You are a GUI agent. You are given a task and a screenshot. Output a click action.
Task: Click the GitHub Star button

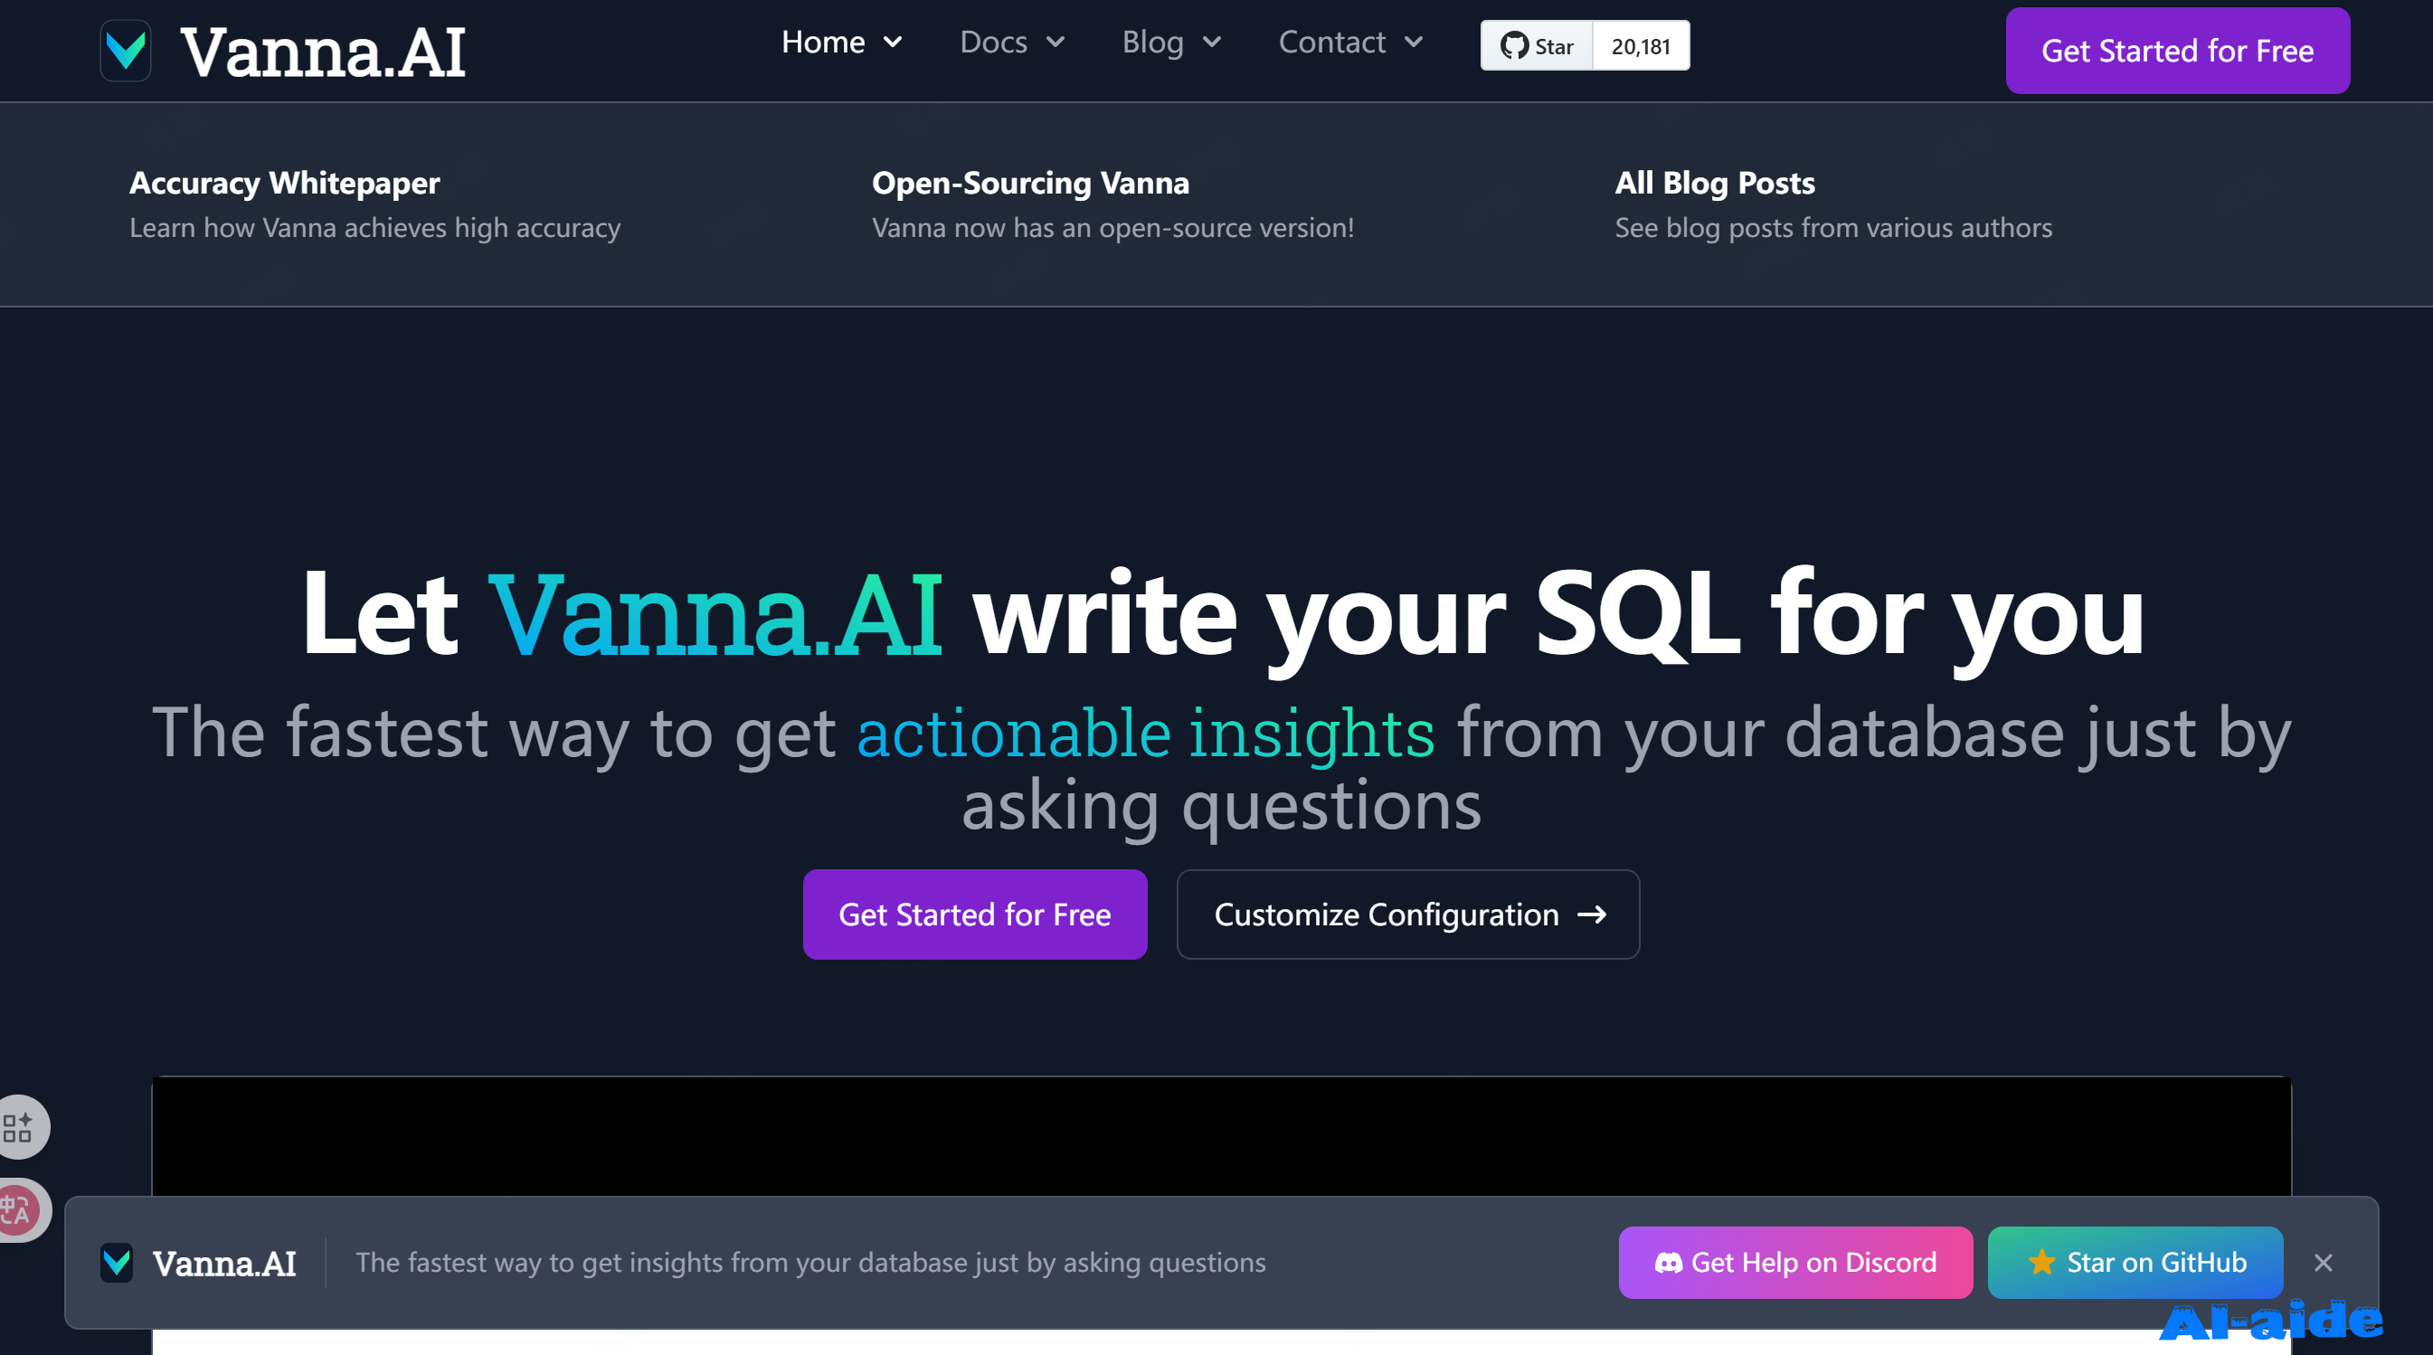pos(1537,45)
